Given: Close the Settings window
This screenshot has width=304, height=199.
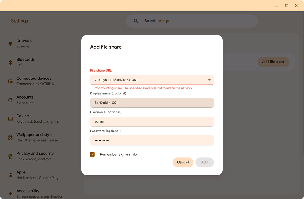Looking at the screenshot, I should tap(297, 5).
